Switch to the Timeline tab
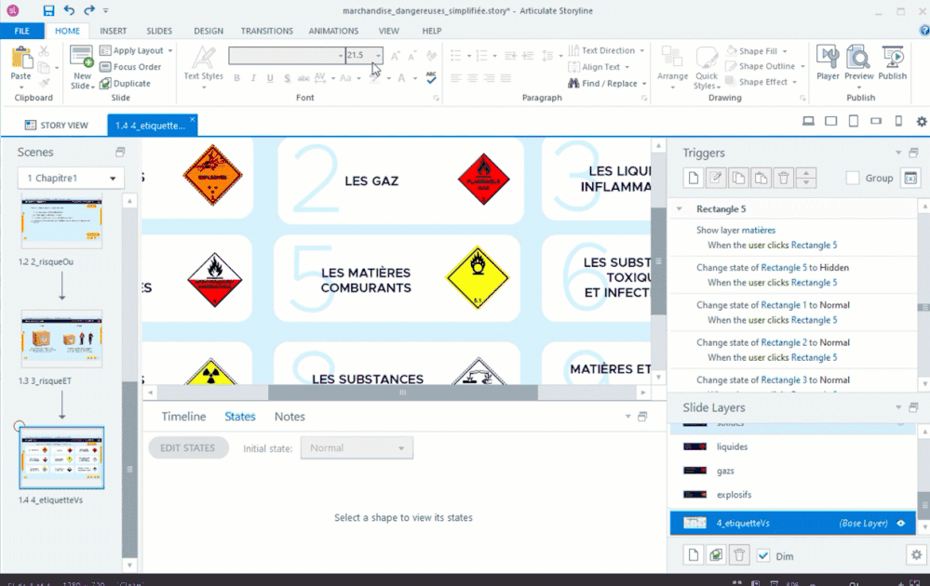The image size is (930, 586). pyautogui.click(x=183, y=417)
